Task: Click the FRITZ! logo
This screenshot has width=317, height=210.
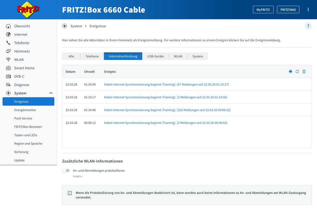Action: (28, 10)
